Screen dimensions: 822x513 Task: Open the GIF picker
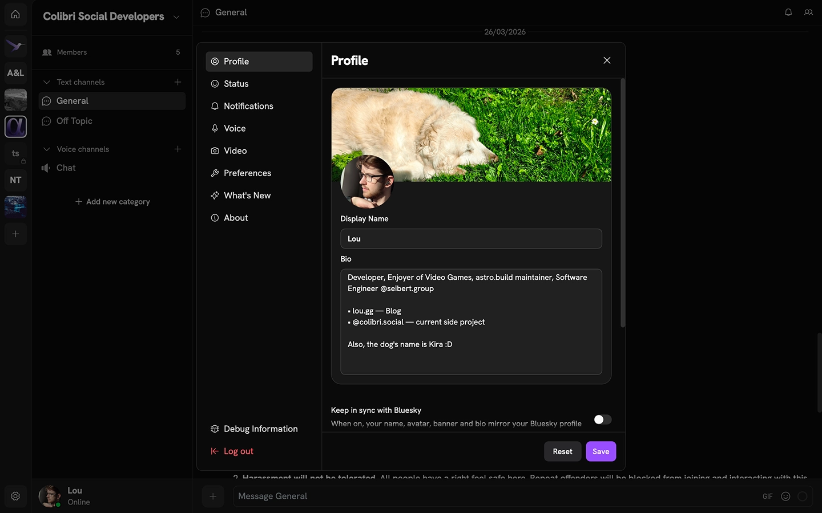768,496
